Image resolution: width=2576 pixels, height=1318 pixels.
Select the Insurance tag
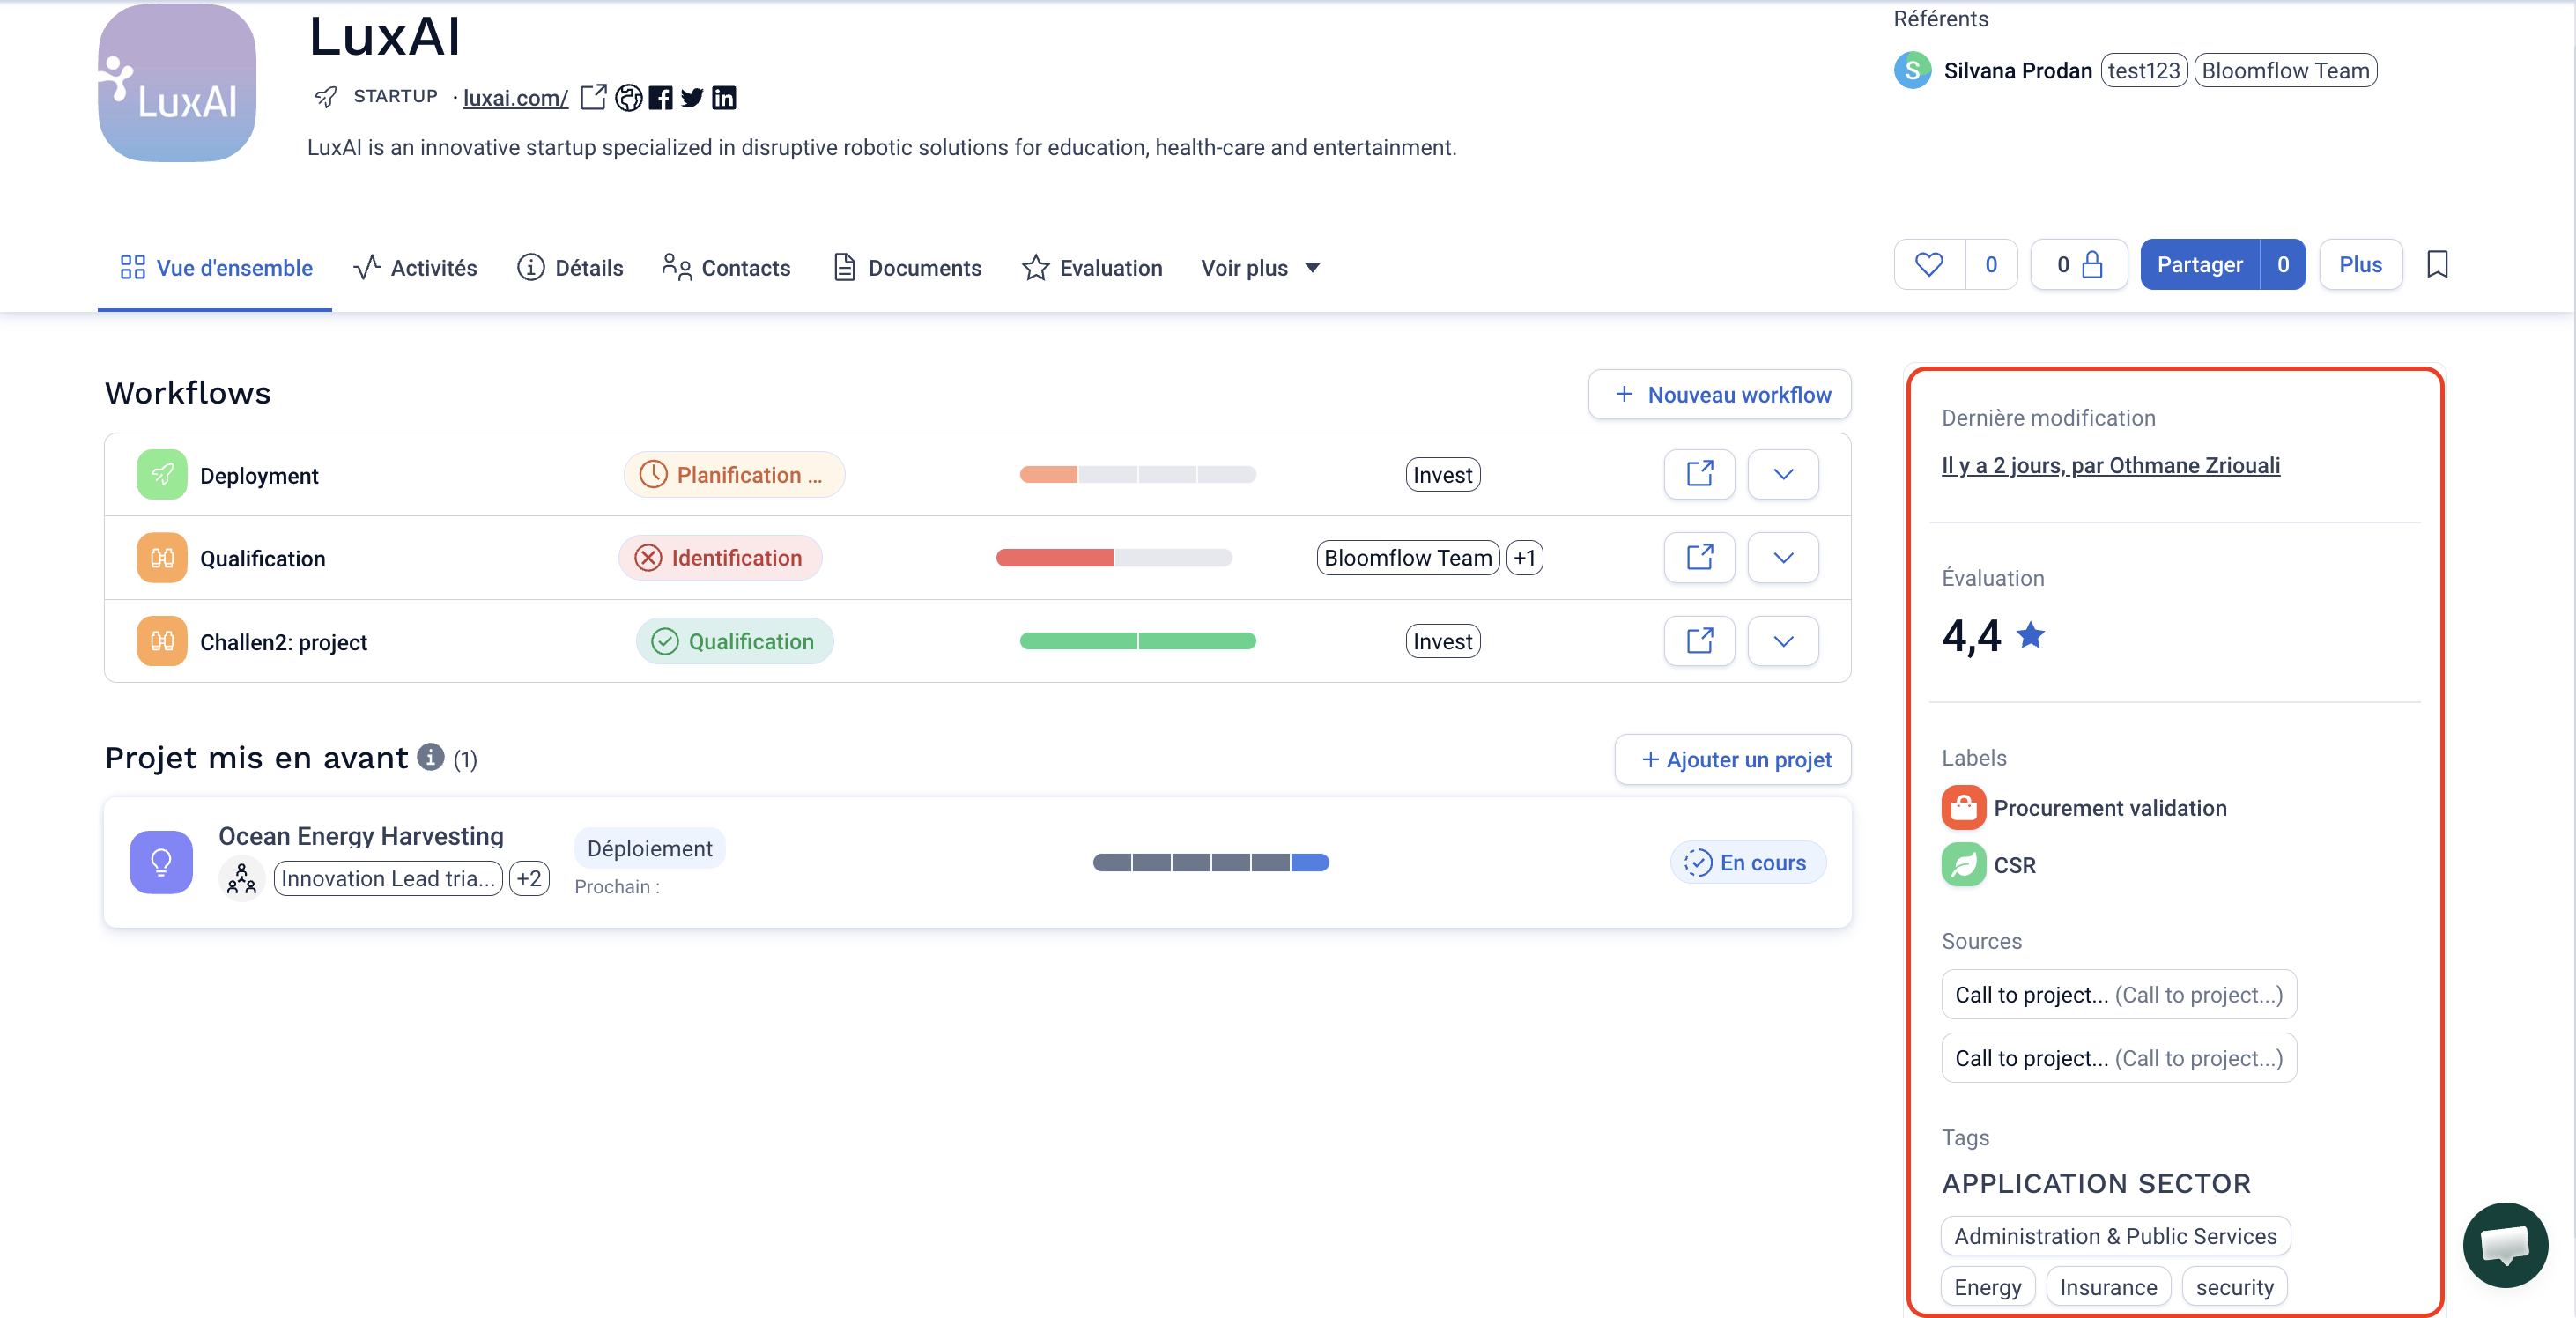pyautogui.click(x=2108, y=1287)
